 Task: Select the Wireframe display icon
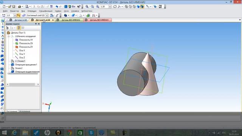point(126,7)
